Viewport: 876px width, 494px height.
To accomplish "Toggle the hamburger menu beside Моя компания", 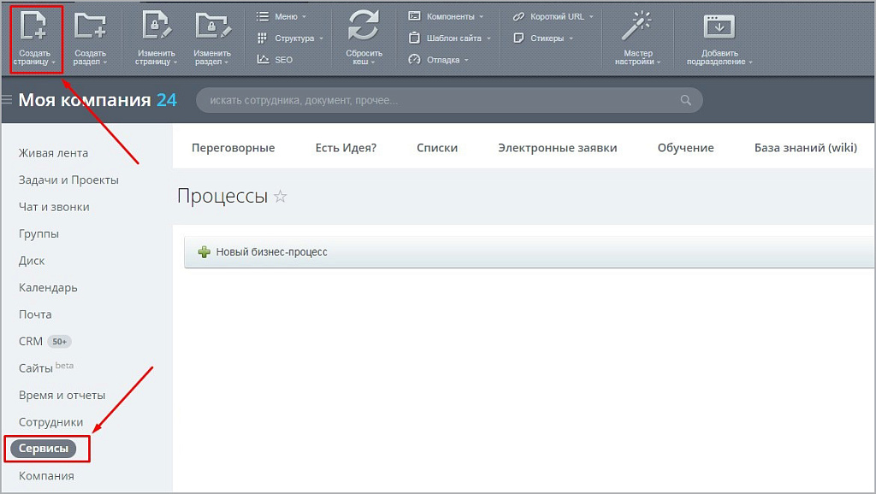I will pyautogui.click(x=8, y=100).
